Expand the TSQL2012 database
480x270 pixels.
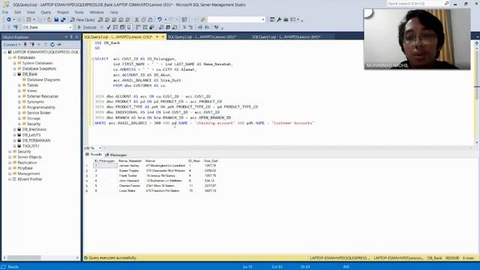tap(14, 146)
